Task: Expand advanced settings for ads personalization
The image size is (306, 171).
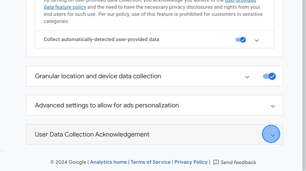Action: point(272,106)
